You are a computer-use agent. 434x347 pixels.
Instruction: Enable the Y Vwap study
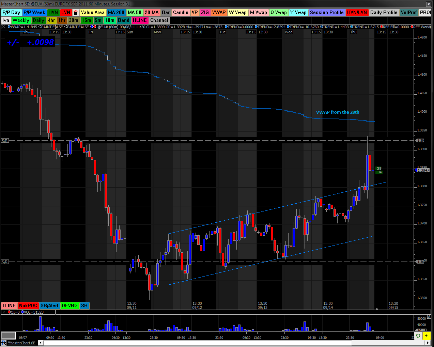298,12
